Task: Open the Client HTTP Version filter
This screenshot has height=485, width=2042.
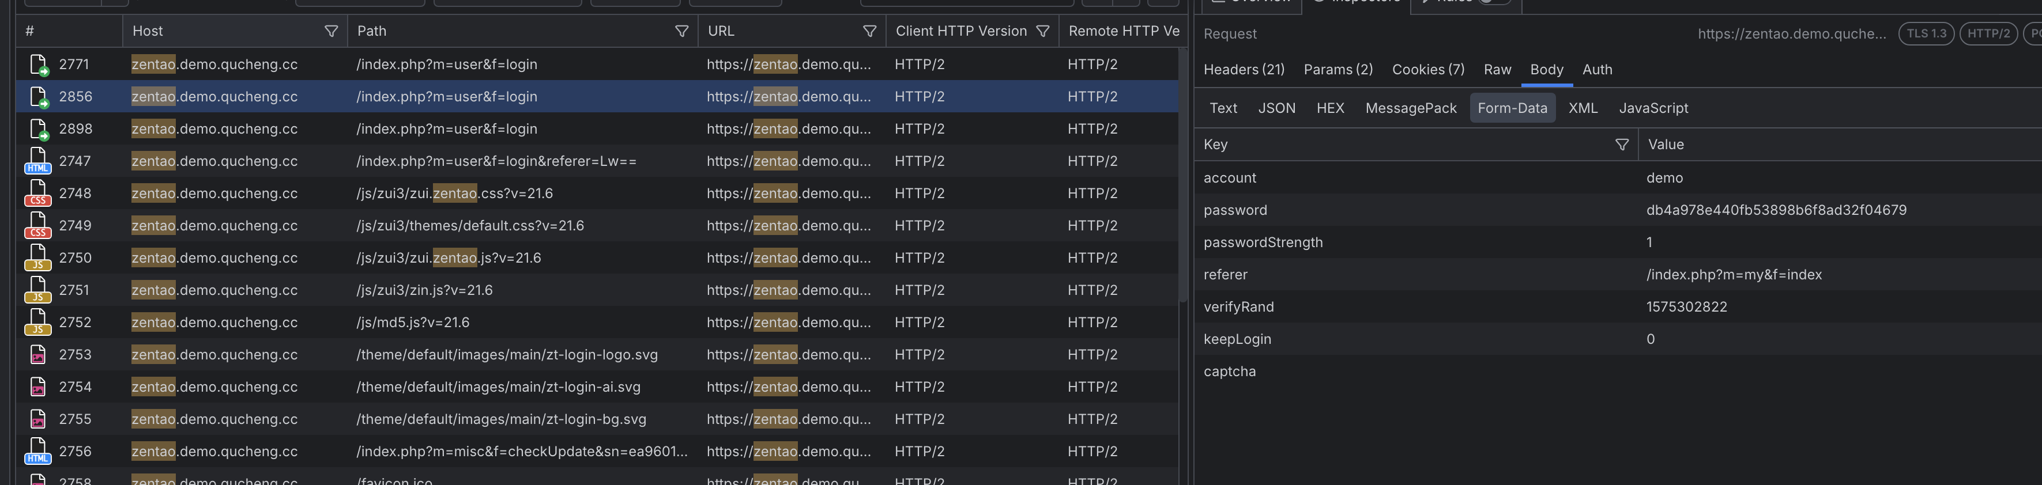Action: (x=1042, y=32)
